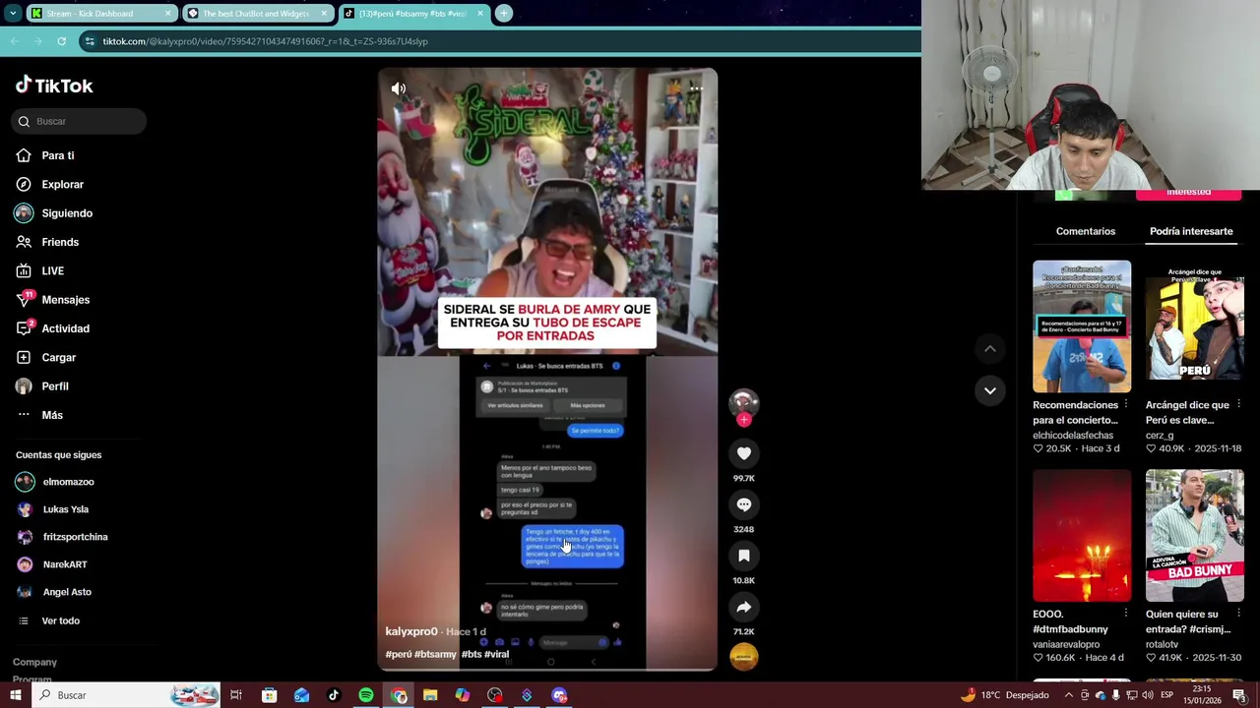Switch to Stream - Kick Dashboard tab
Screen dimensions: 1260x708
coord(100,14)
